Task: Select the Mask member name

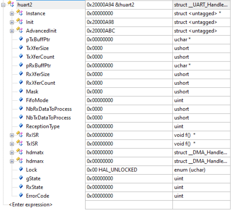Action: click(32, 92)
